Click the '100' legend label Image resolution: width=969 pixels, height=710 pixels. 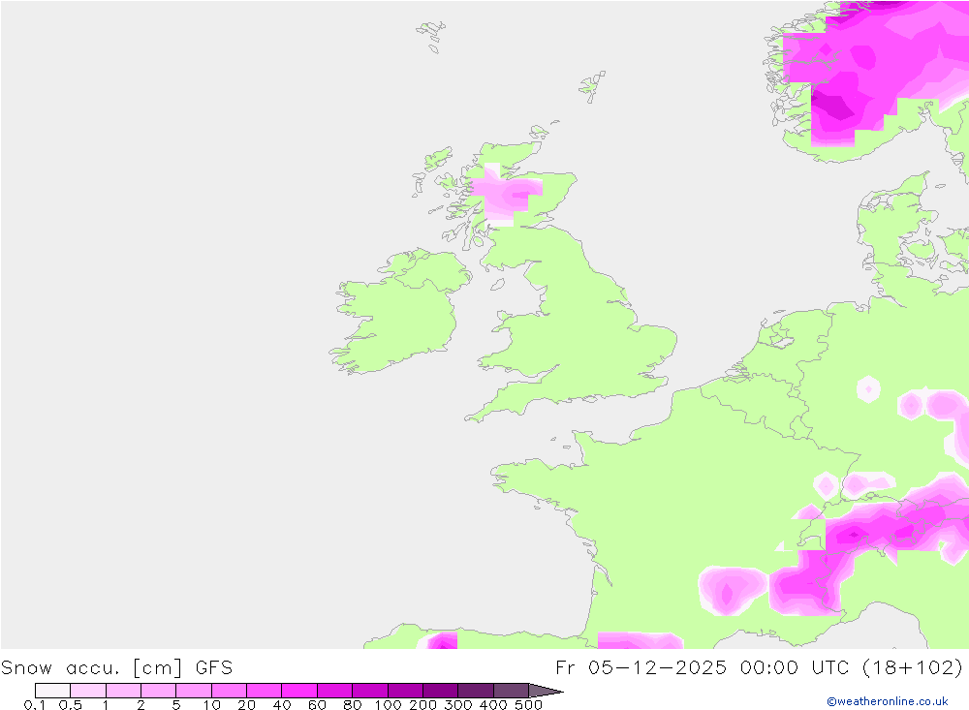pos(389,704)
